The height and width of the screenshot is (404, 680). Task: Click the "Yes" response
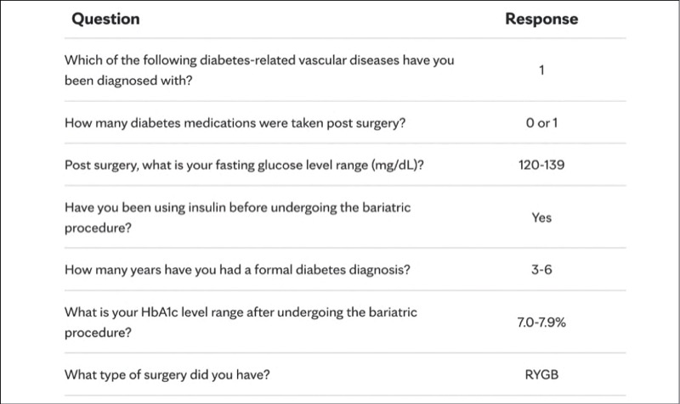tap(541, 218)
